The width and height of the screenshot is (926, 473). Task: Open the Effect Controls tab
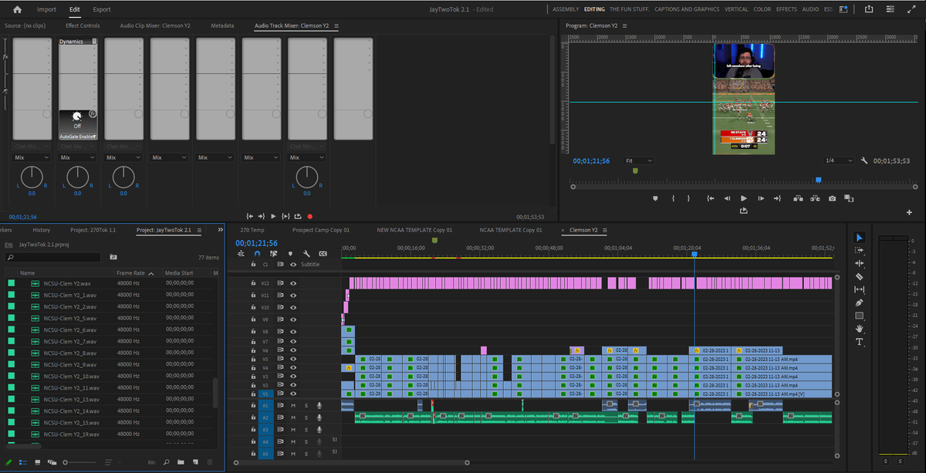[83, 25]
